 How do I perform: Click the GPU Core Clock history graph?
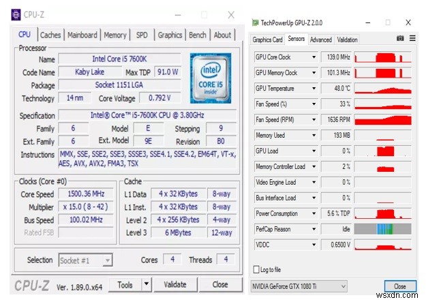(x=383, y=57)
